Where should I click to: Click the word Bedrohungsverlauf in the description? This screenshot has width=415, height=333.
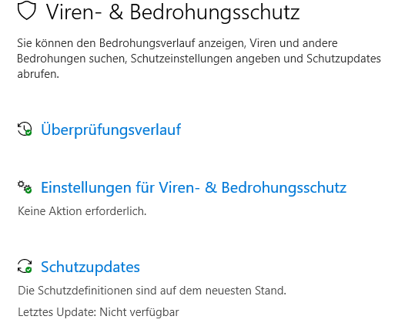tap(147, 43)
